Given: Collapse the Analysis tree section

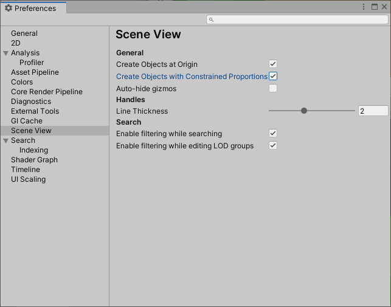Looking at the screenshot, I should 6,53.
